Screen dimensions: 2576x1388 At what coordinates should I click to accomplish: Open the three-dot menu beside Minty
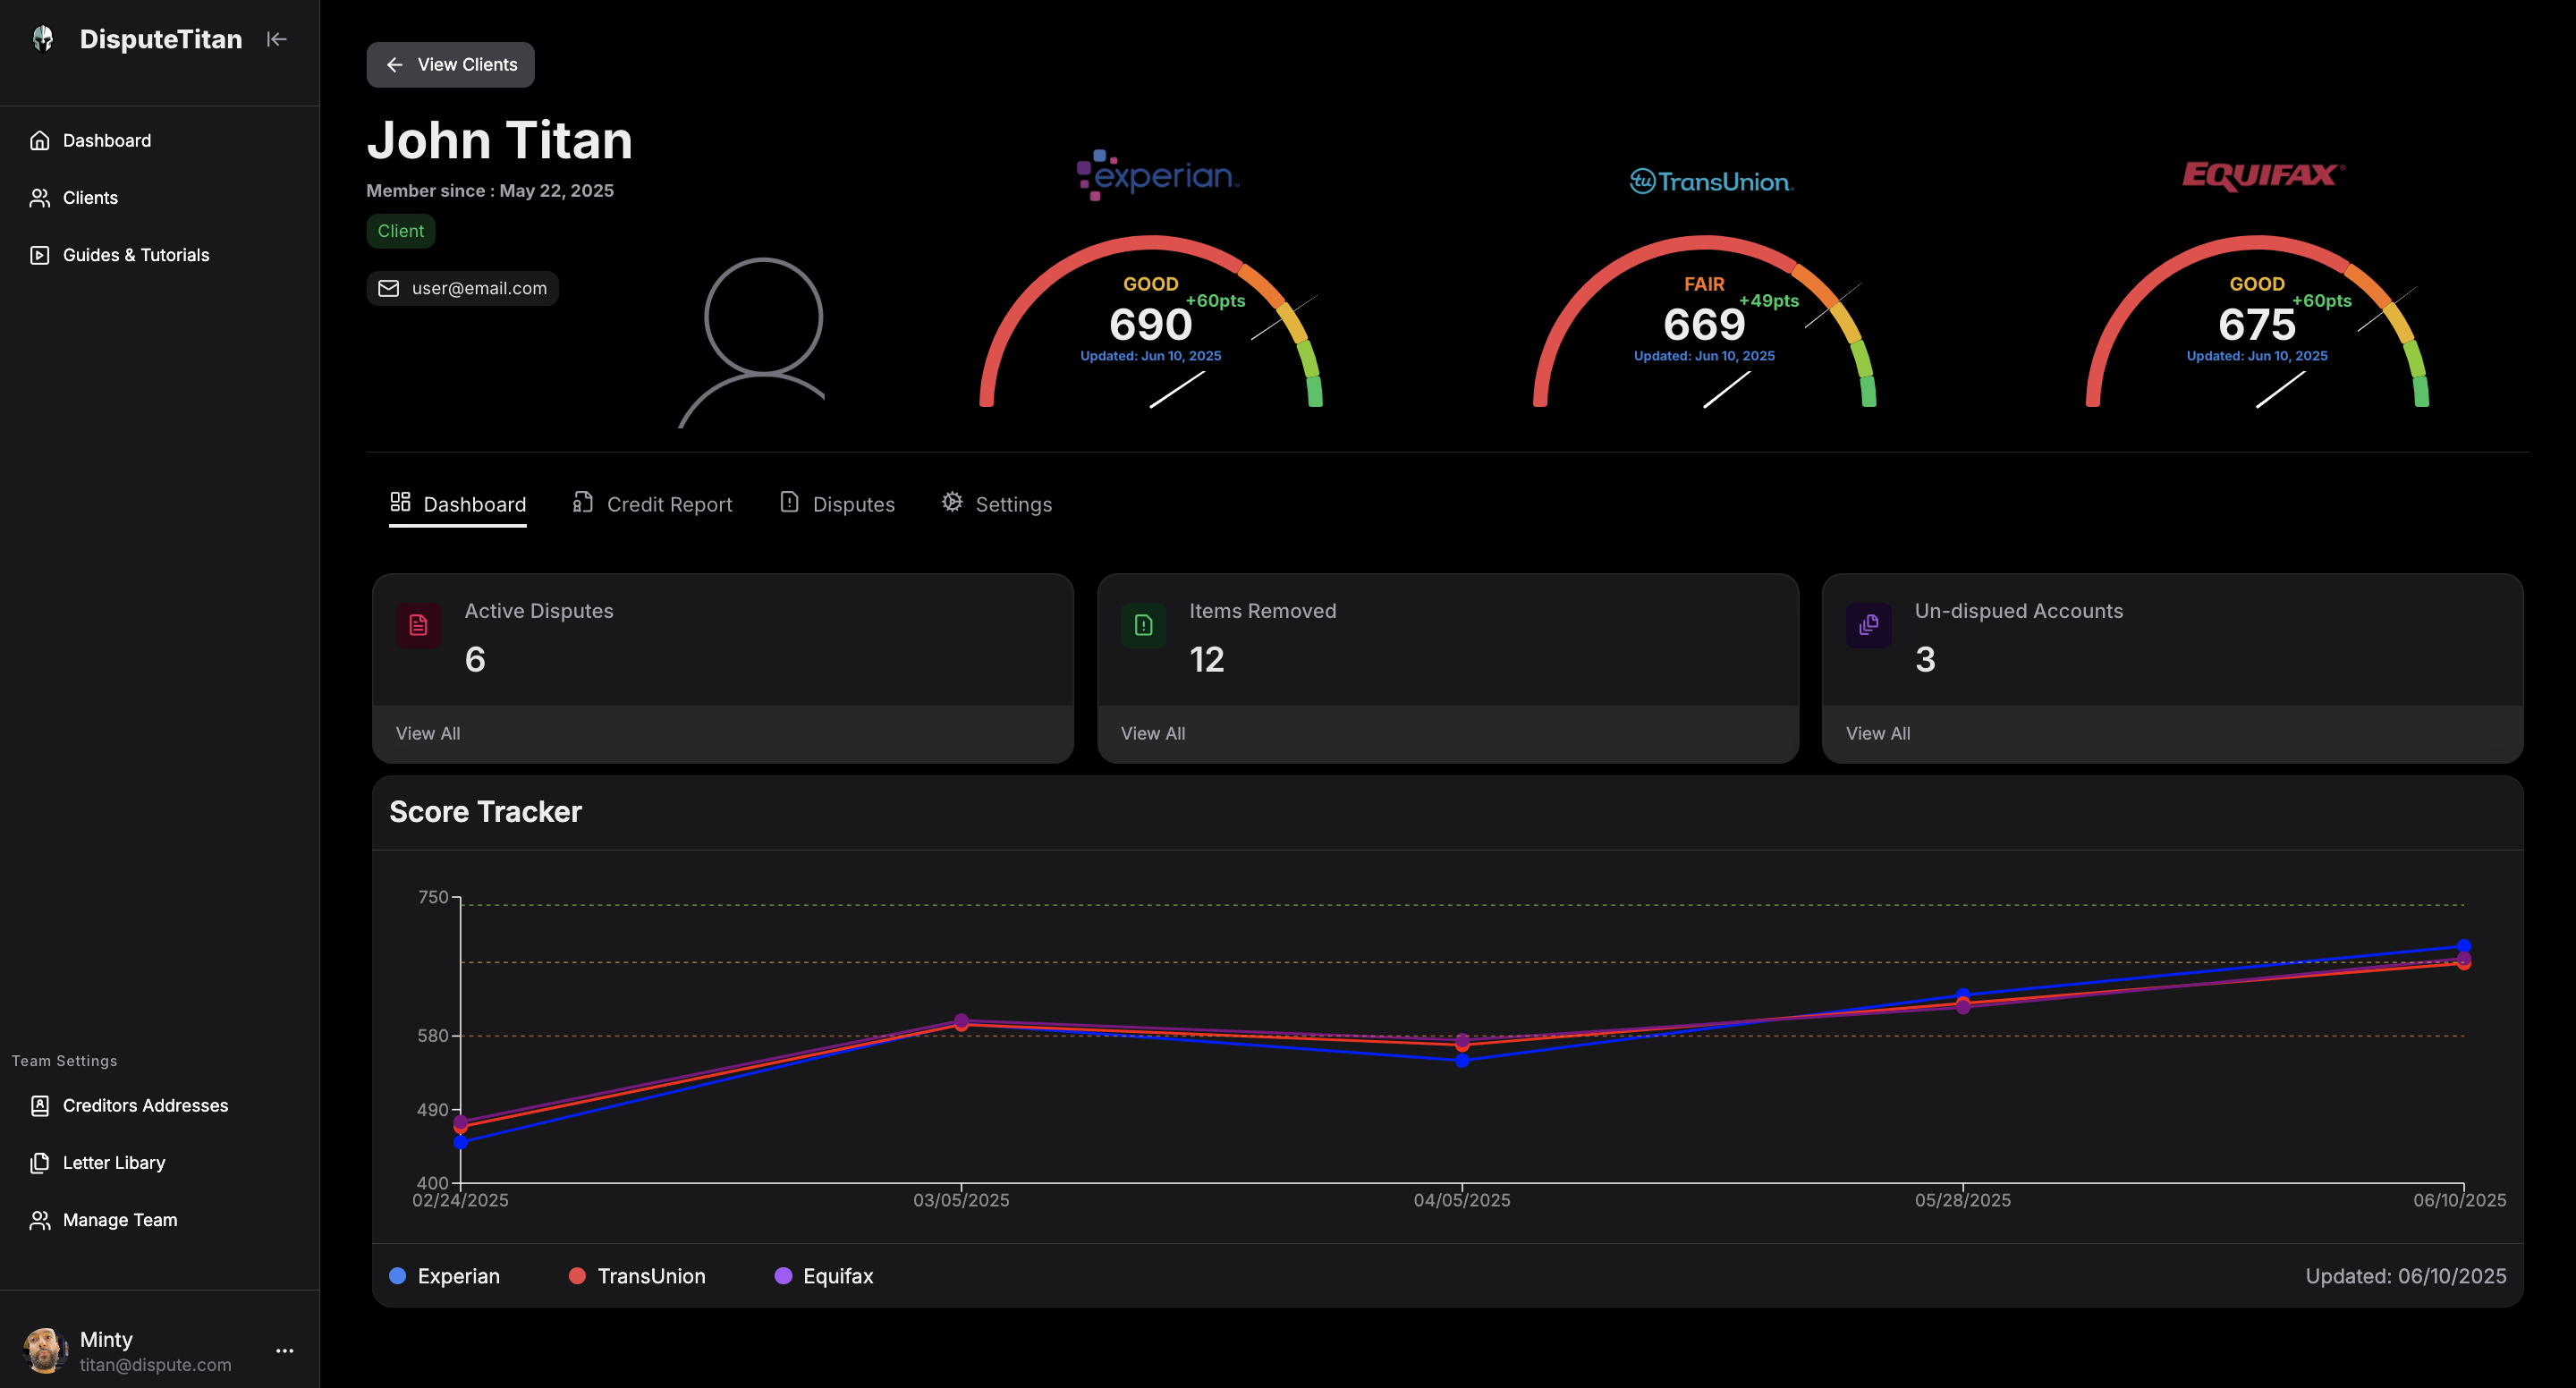(x=285, y=1351)
